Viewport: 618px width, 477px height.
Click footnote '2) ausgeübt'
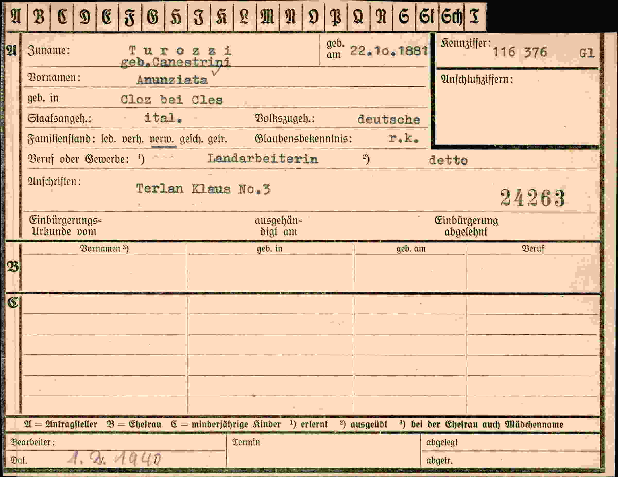coord(363,425)
